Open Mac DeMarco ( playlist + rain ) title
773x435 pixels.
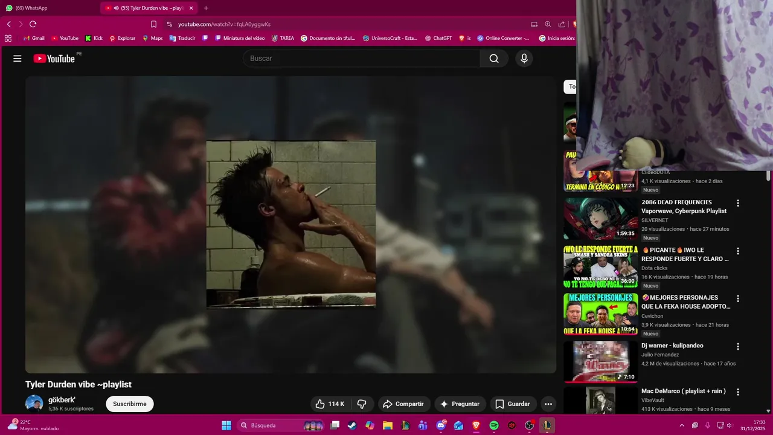click(x=684, y=391)
